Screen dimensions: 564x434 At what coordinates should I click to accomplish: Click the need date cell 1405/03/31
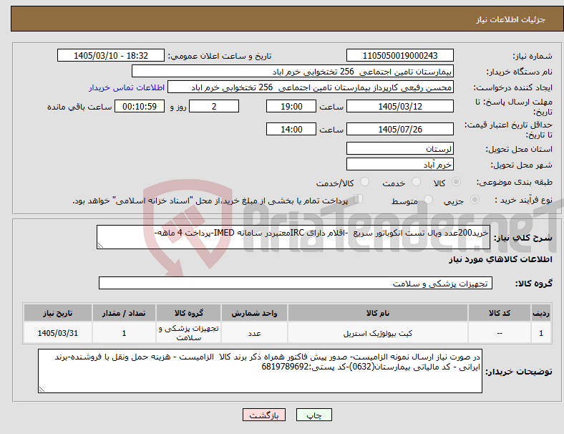pyautogui.click(x=57, y=333)
